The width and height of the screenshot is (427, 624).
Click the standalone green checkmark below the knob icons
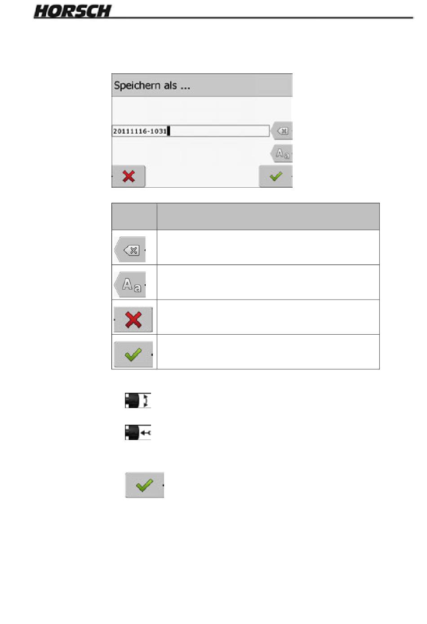point(144,485)
